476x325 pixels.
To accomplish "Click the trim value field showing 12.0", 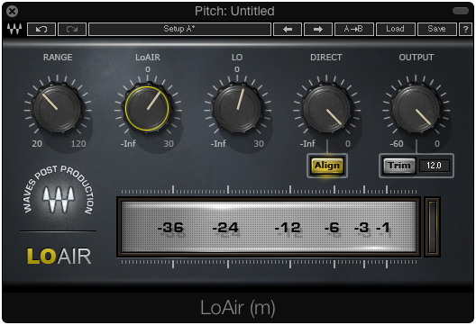I will click(x=435, y=166).
